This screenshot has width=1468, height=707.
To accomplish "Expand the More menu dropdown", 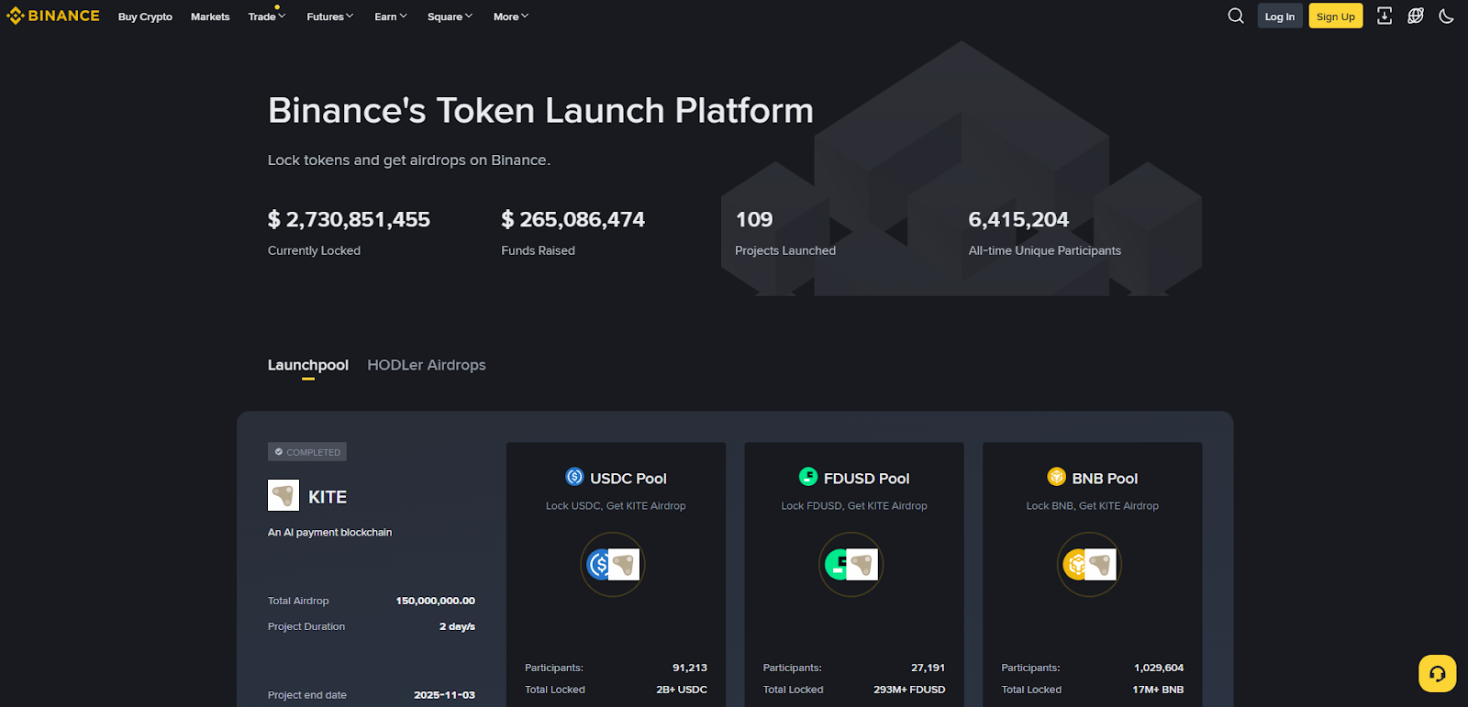I will [x=511, y=17].
